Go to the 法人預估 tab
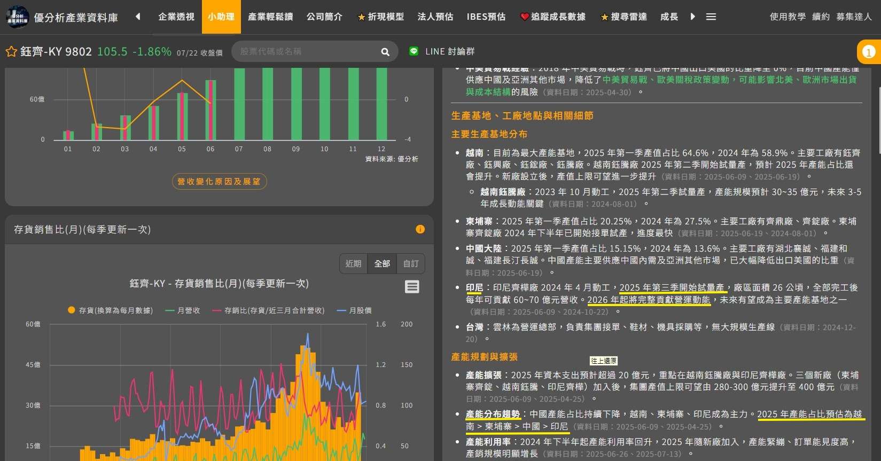The image size is (881, 461). 435,17
